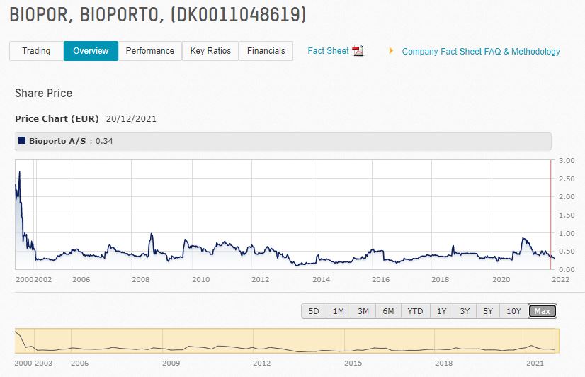Switch to the Performance tab

[x=150, y=51]
